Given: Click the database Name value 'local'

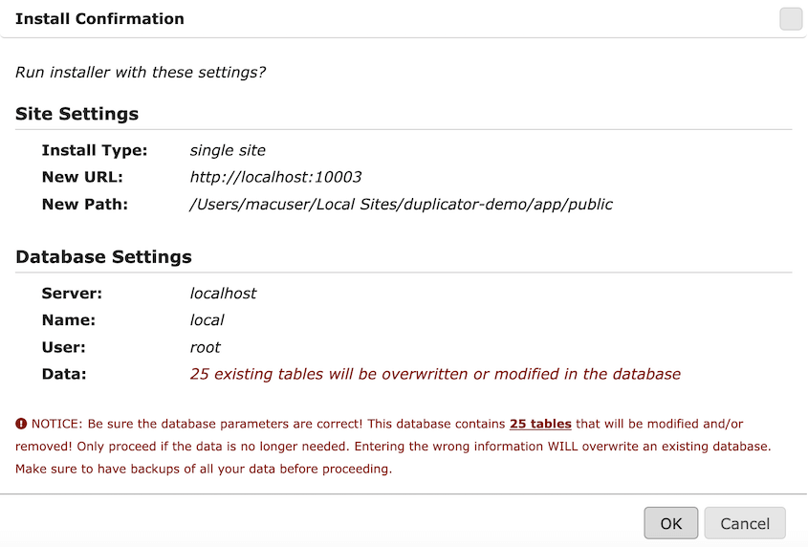Looking at the screenshot, I should pyautogui.click(x=207, y=320).
